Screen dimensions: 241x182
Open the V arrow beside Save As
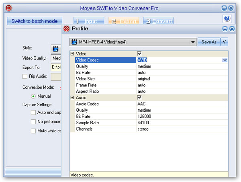(224, 42)
